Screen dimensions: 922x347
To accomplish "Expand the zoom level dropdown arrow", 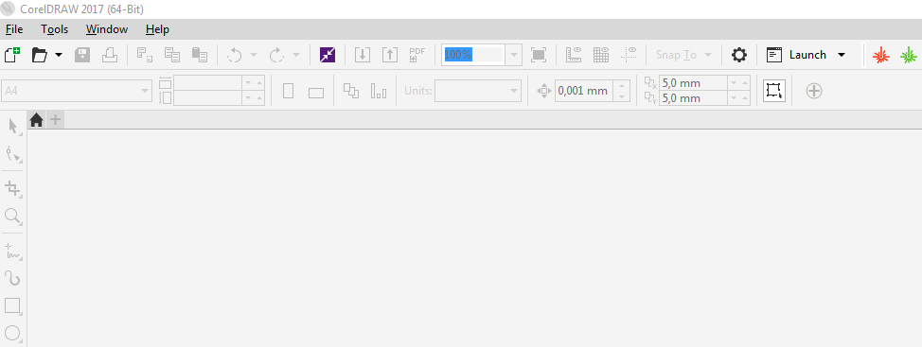I will (513, 55).
